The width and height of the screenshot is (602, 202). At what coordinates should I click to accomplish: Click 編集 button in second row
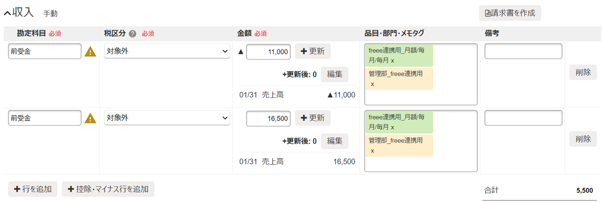click(334, 141)
